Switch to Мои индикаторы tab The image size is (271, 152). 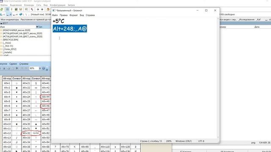click(x=10, y=20)
